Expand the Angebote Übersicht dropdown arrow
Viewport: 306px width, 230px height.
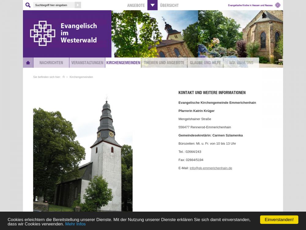tap(152, 5)
